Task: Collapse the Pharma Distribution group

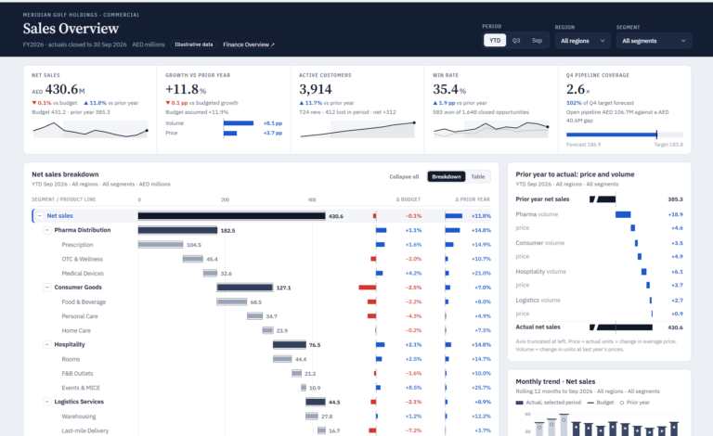Action: click(x=46, y=230)
